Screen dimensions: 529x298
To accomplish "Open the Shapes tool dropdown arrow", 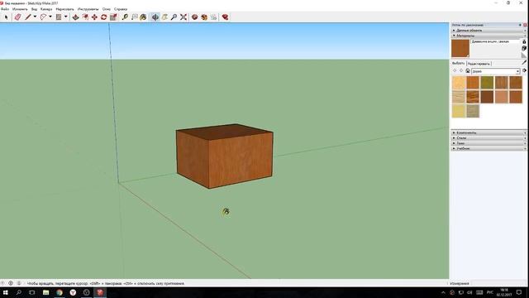I will point(66,17).
